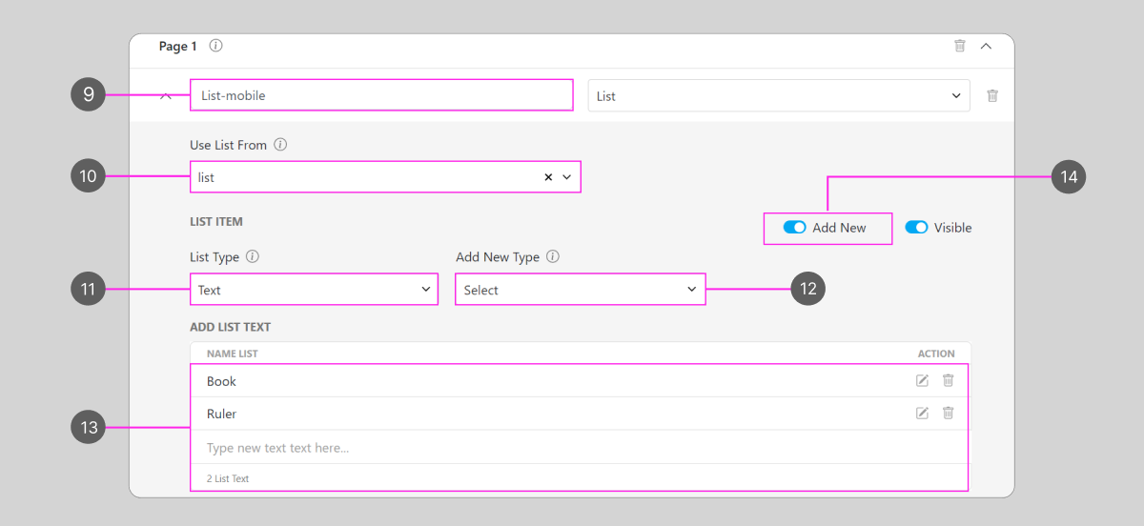Collapse the Page 1 section
Viewport: 1144px width, 526px height.
[x=986, y=46]
